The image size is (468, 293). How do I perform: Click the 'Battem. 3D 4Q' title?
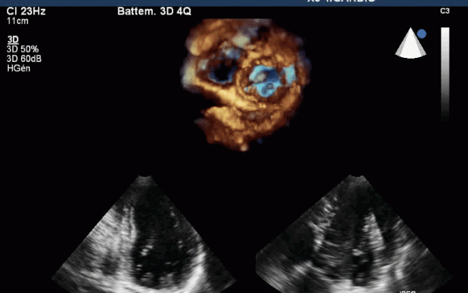pos(154,12)
